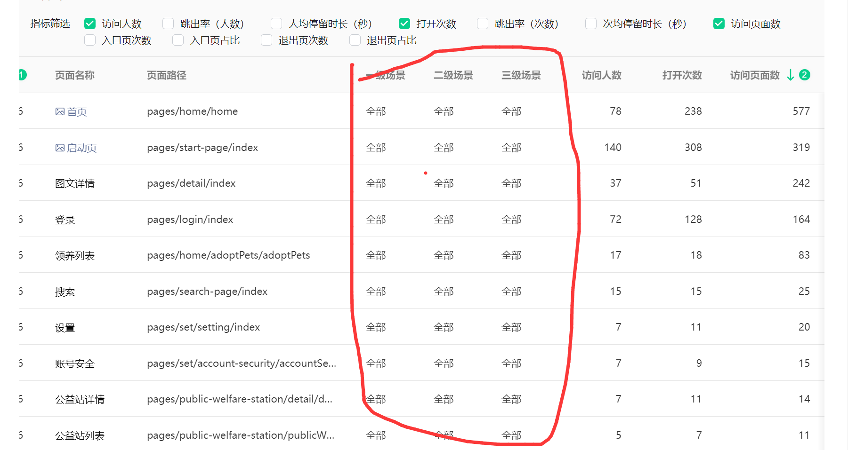Sort by the 打开次数 table column header
This screenshot has height=450, width=848.
pyautogui.click(x=682, y=75)
